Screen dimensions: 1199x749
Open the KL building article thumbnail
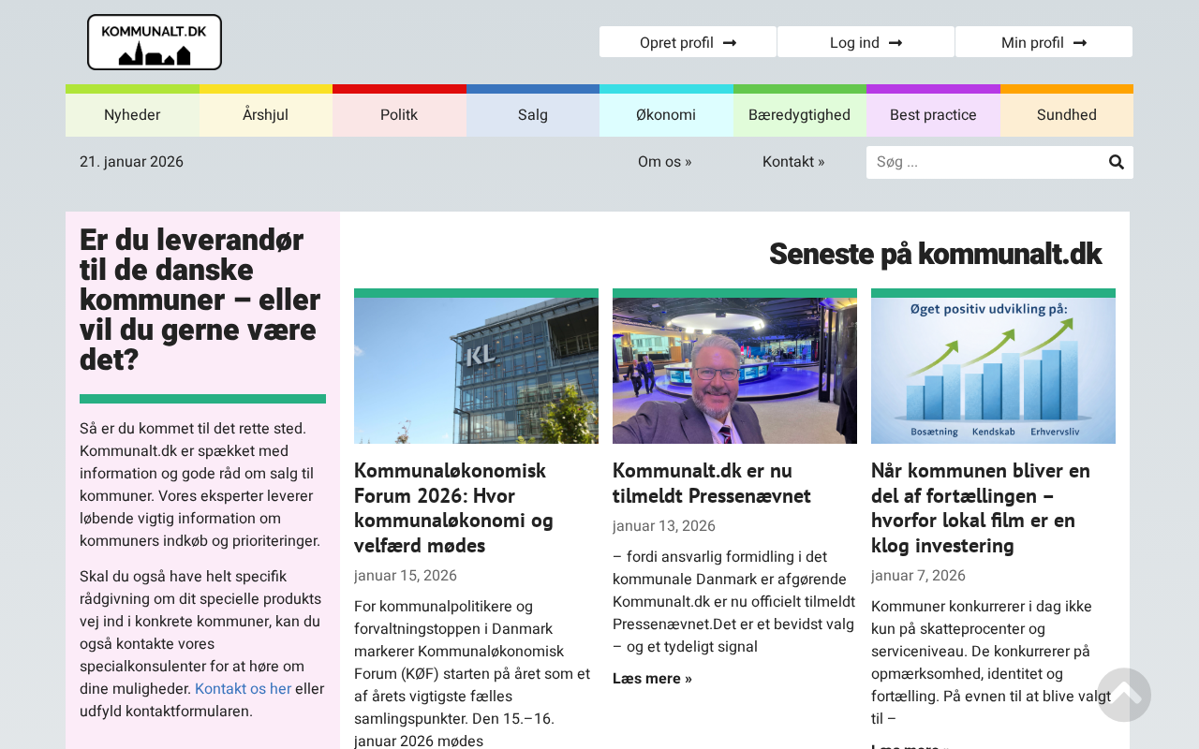(x=476, y=371)
